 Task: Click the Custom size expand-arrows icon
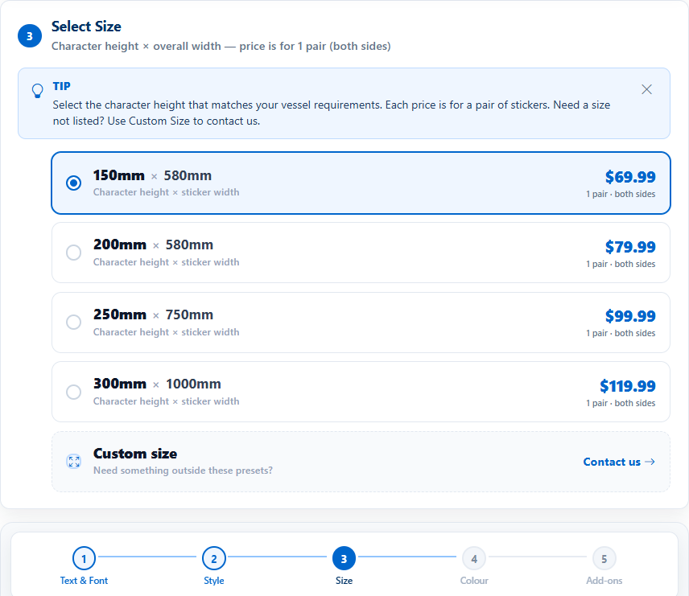[x=74, y=461]
